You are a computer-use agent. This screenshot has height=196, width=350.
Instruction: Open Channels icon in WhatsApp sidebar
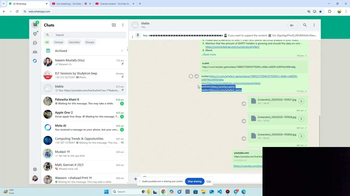tap(35, 43)
